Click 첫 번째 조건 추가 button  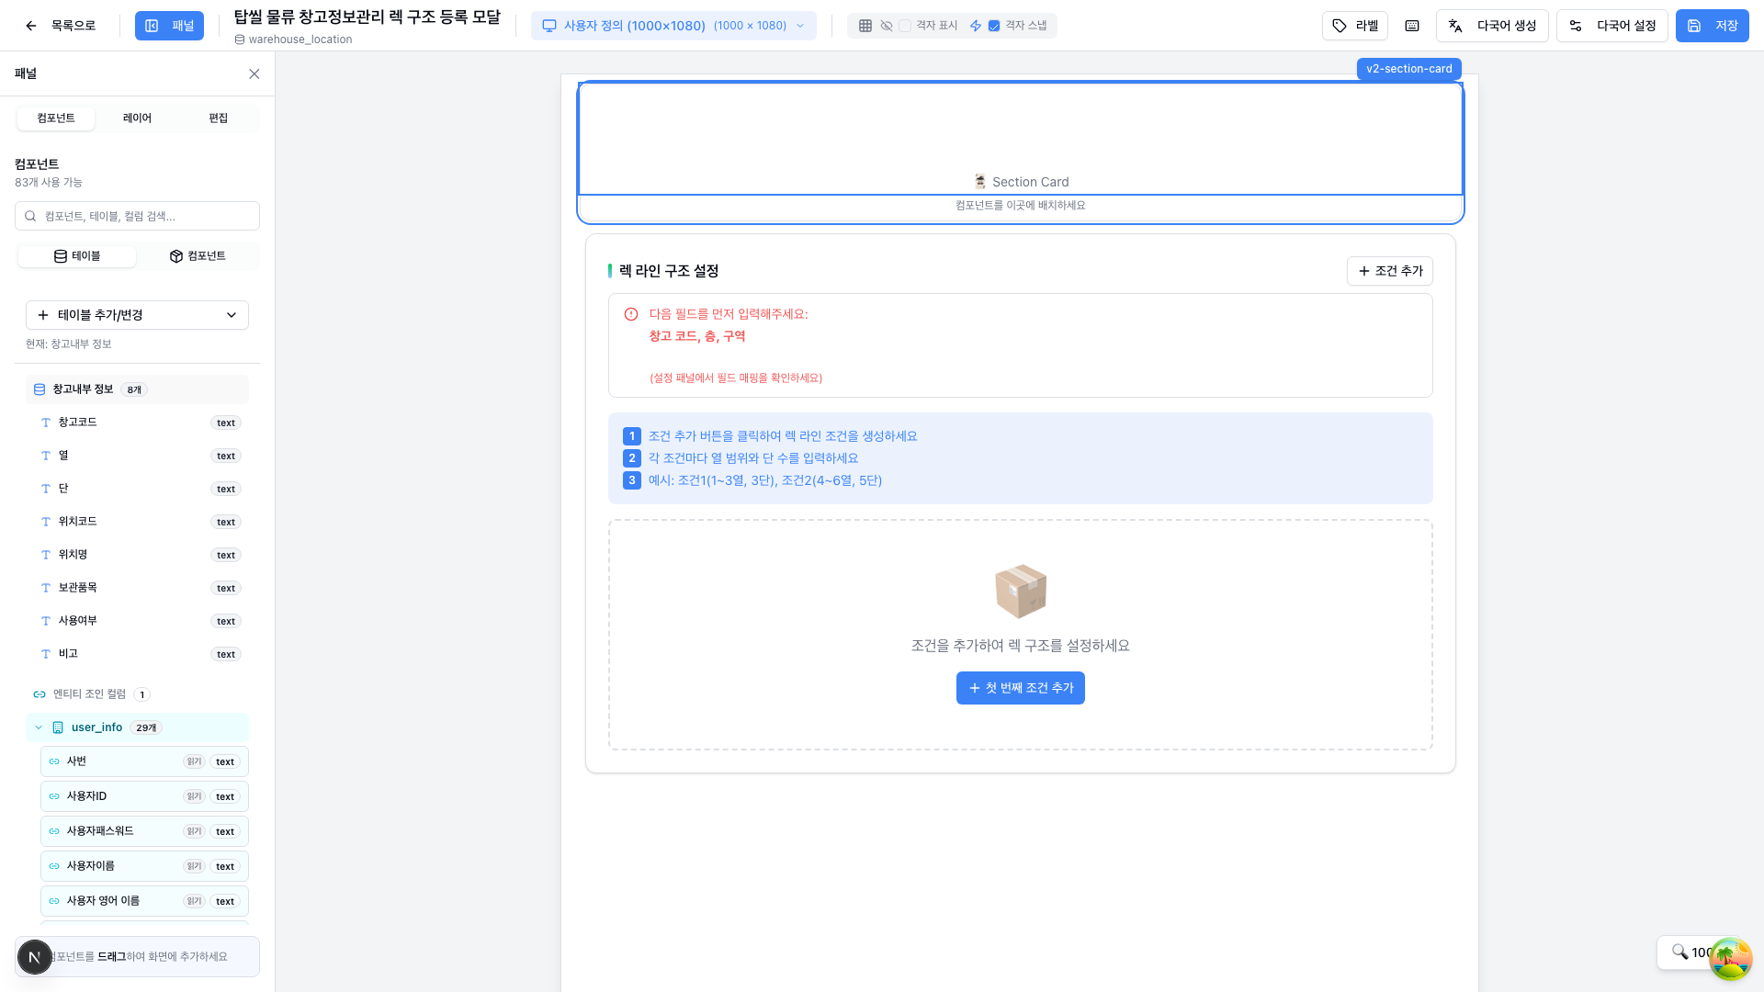pyautogui.click(x=1020, y=688)
